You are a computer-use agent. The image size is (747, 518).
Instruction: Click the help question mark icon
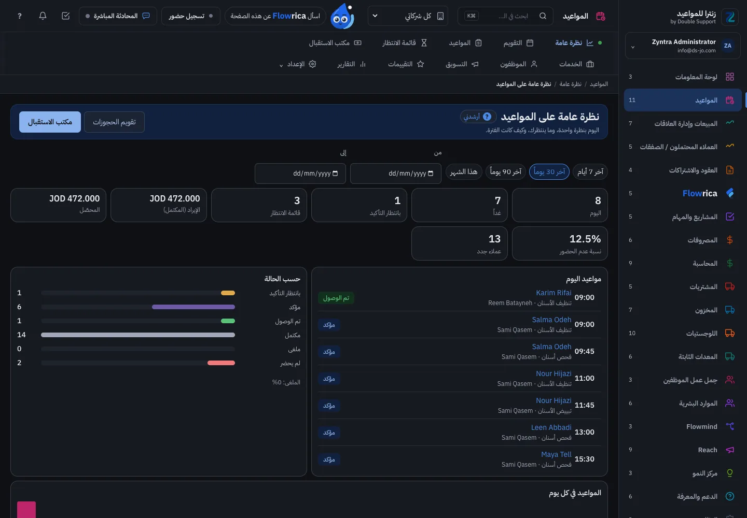[20, 16]
